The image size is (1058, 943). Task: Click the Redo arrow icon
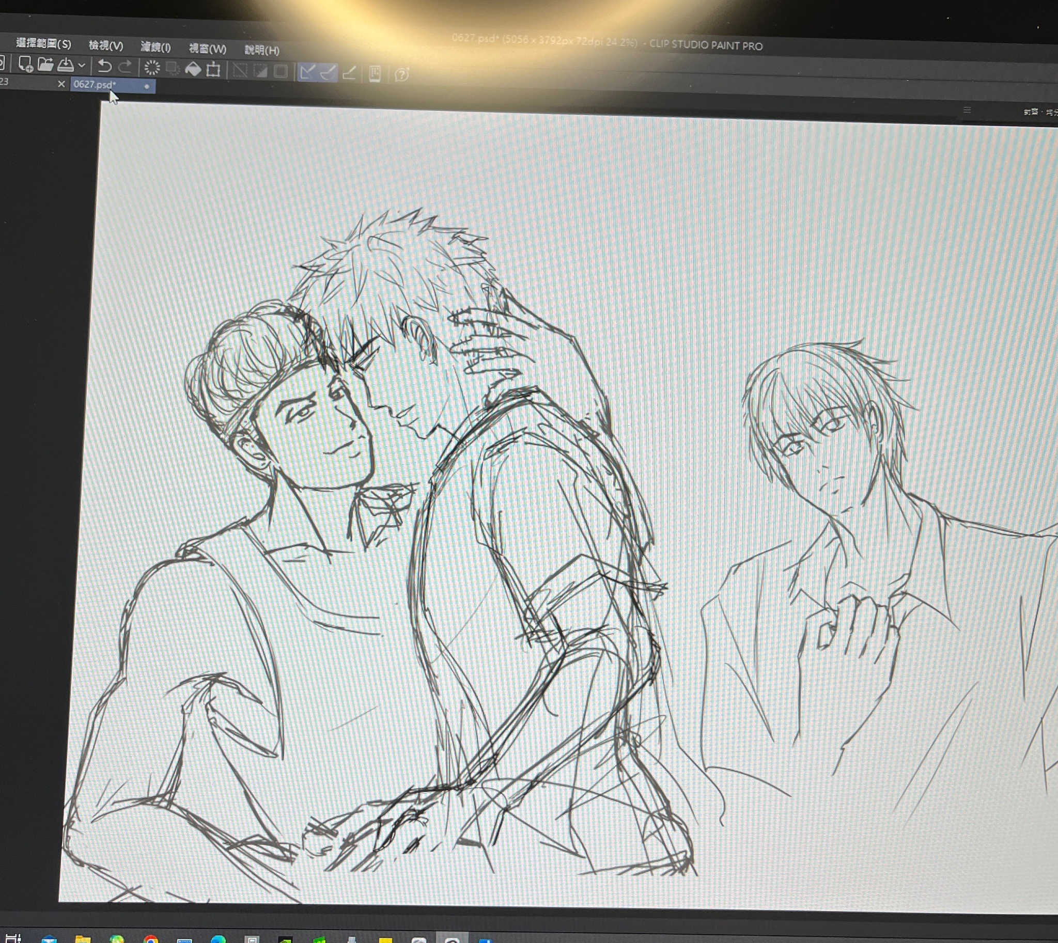[125, 67]
